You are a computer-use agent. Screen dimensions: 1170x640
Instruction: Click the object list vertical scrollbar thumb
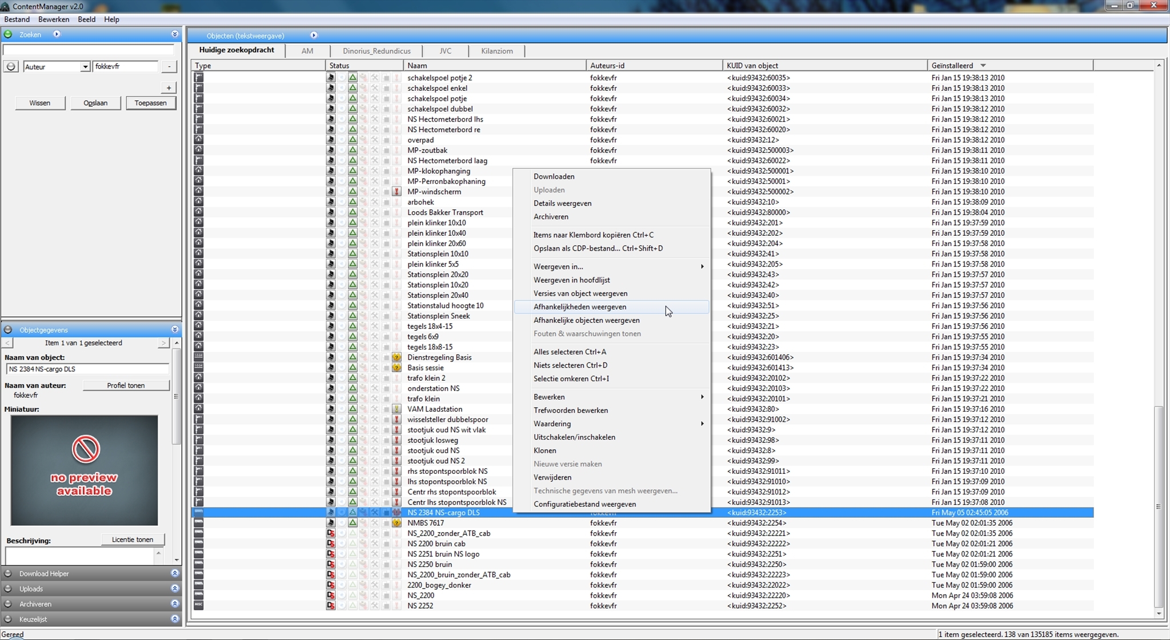pyautogui.click(x=1159, y=506)
